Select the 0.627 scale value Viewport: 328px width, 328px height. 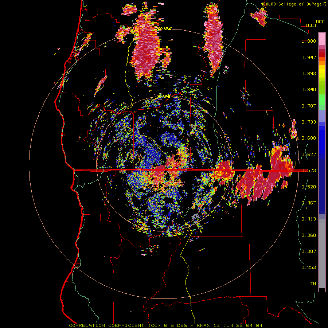(309, 155)
